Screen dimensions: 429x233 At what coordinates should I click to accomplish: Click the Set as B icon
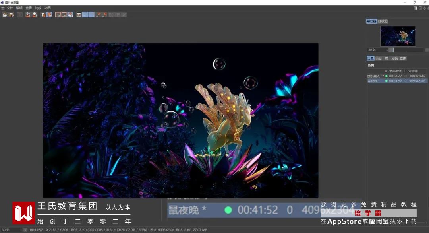tap(104, 14)
